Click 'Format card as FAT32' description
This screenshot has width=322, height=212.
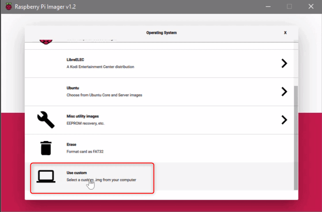(x=85, y=152)
